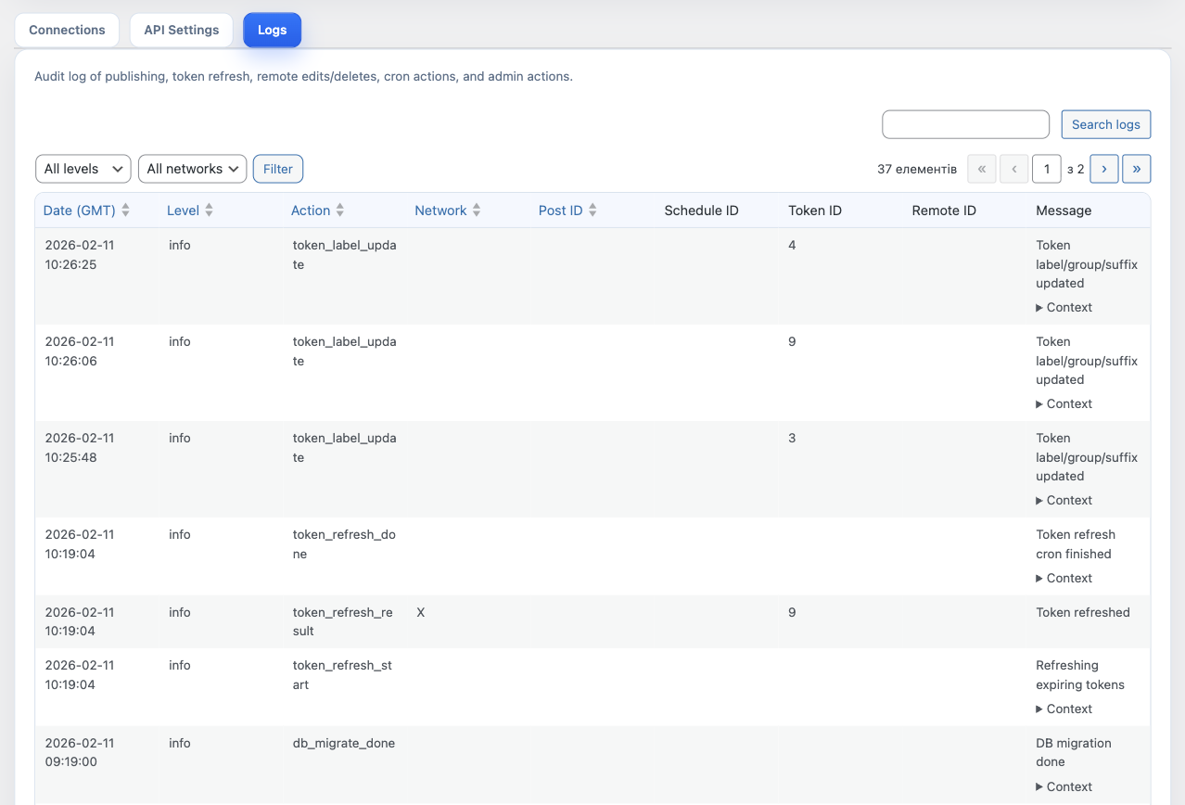Jump to the last page with the double-chevron
The image size is (1185, 805).
(x=1136, y=168)
